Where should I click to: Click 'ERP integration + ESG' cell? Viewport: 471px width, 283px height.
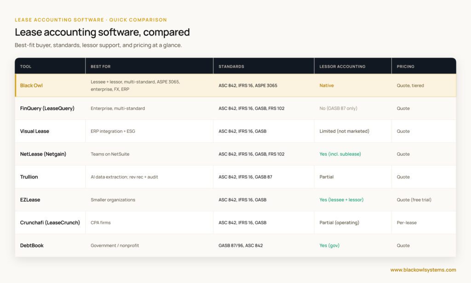click(113, 131)
